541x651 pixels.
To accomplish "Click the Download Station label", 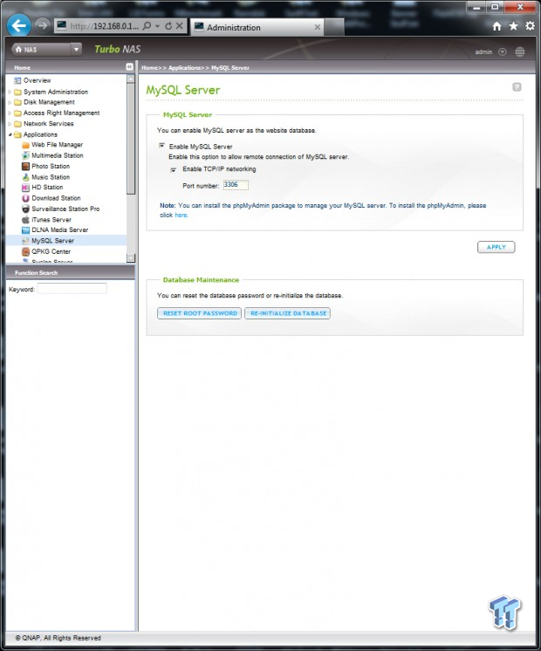I will click(56, 198).
